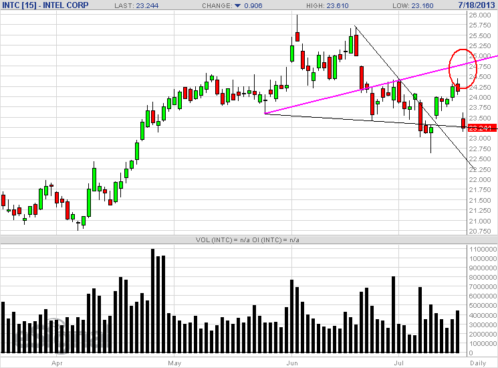
Task: Click the Jul month label
Action: point(399,363)
